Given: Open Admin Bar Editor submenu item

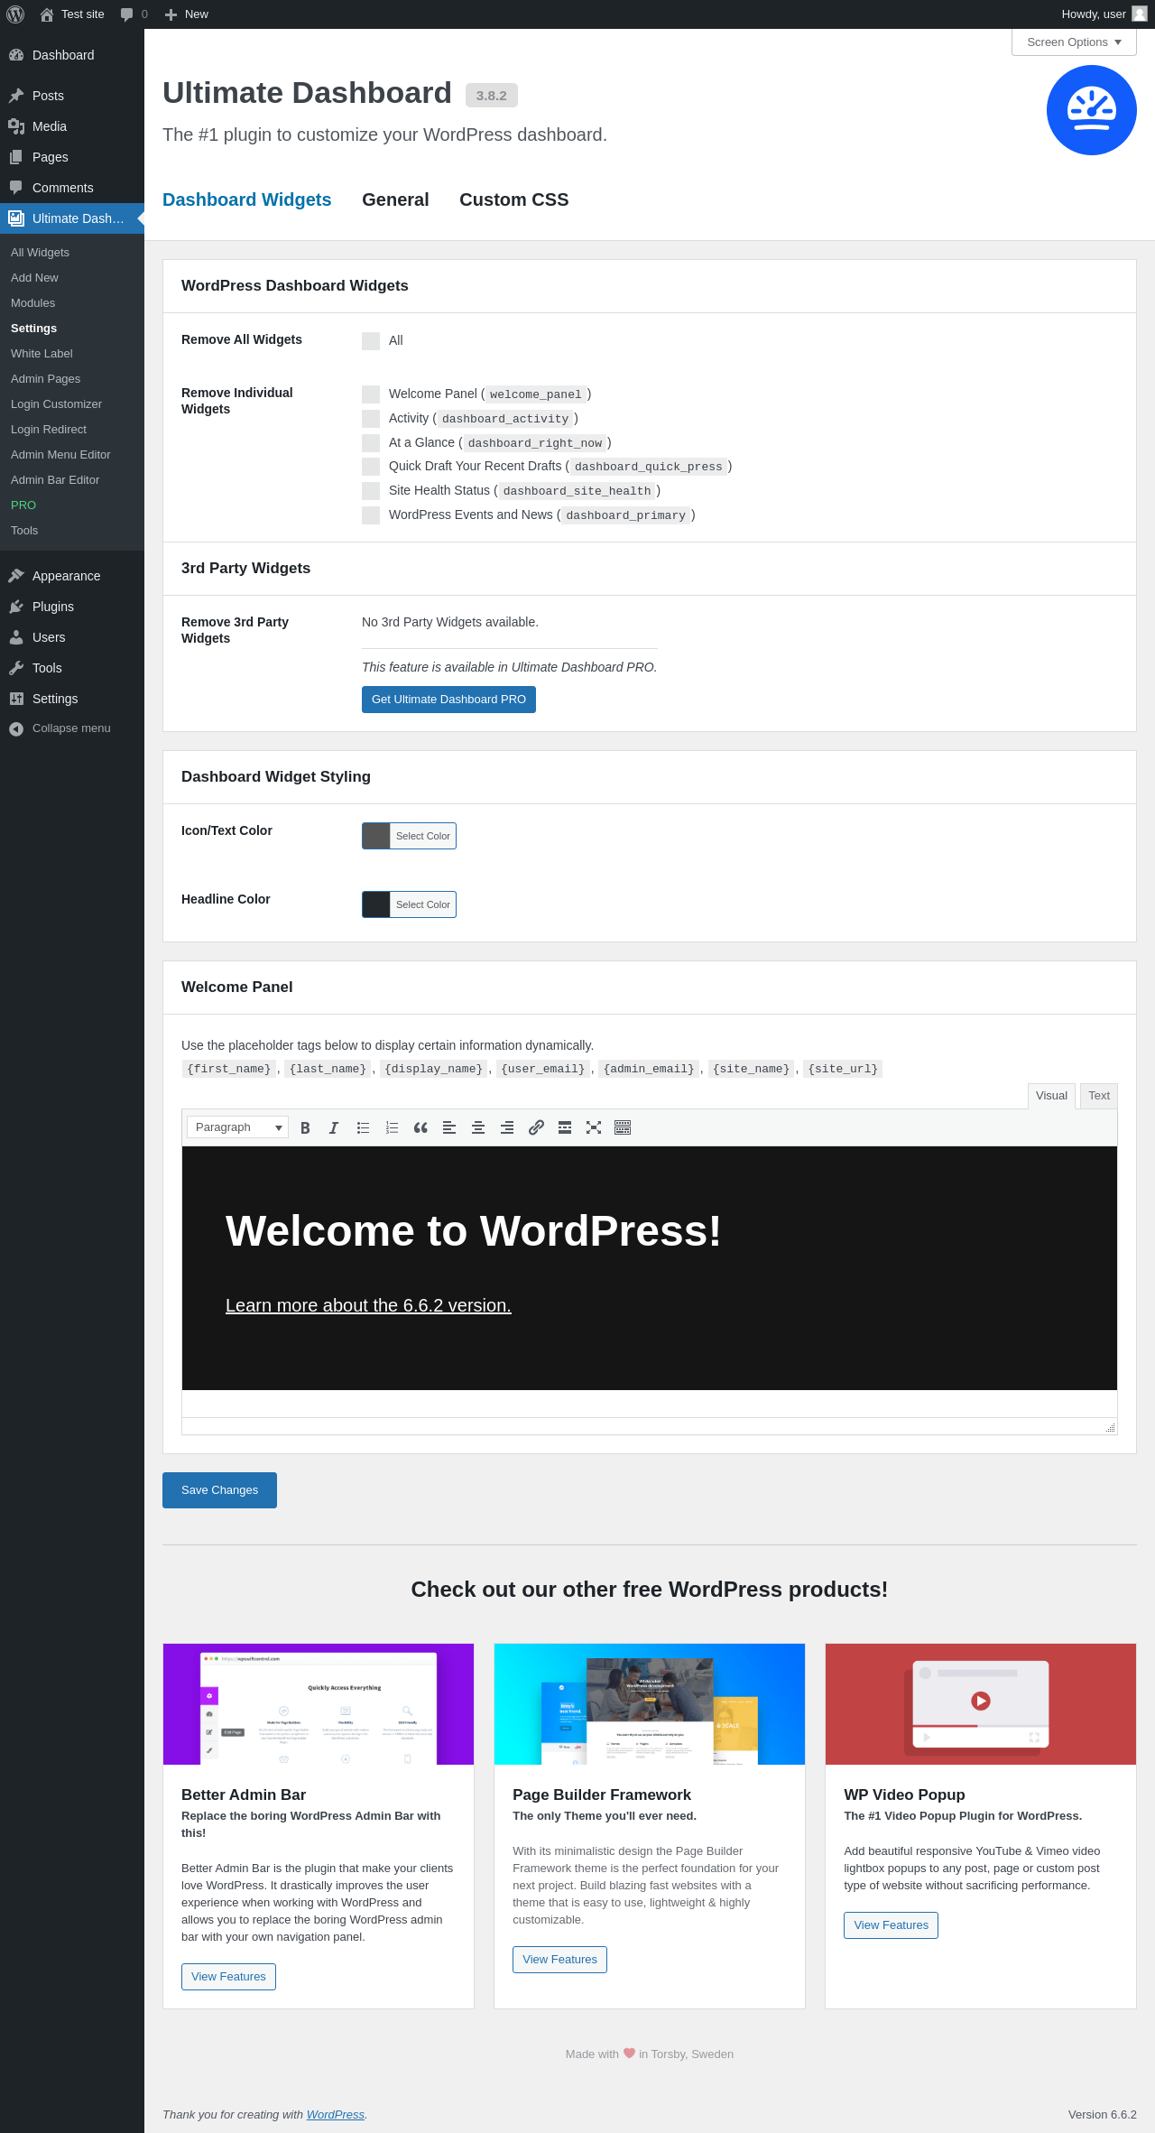Looking at the screenshot, I should tap(72, 480).
